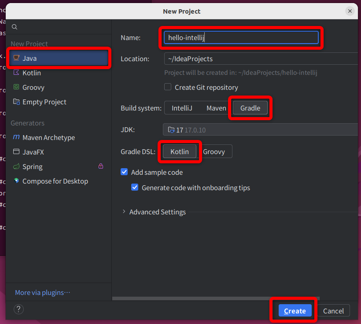Click the Kotlin logo icon

click(x=16, y=73)
